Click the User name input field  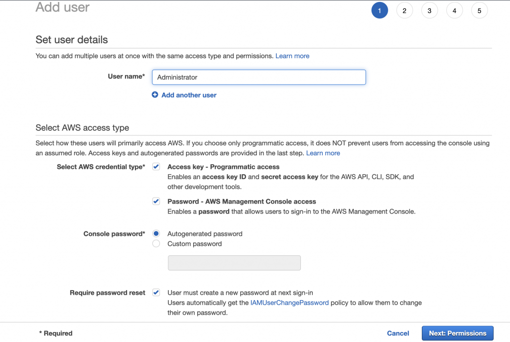258,77
